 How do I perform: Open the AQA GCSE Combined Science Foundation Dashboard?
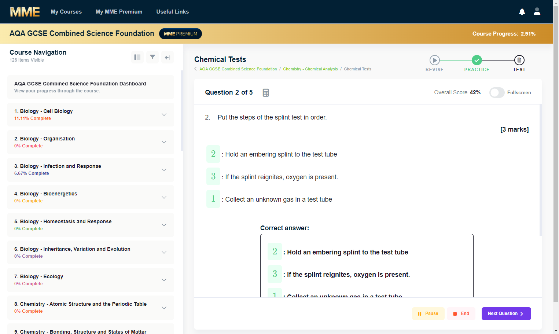click(x=91, y=87)
